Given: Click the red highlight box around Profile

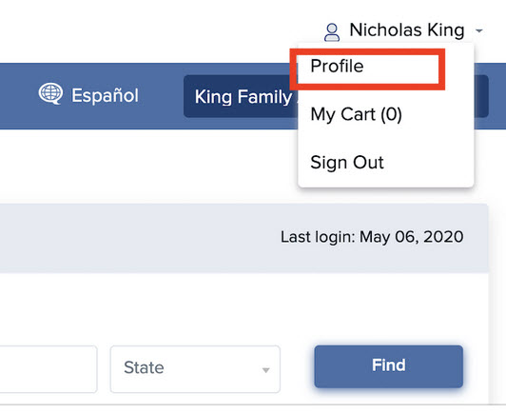Looking at the screenshot, I should 367,69.
